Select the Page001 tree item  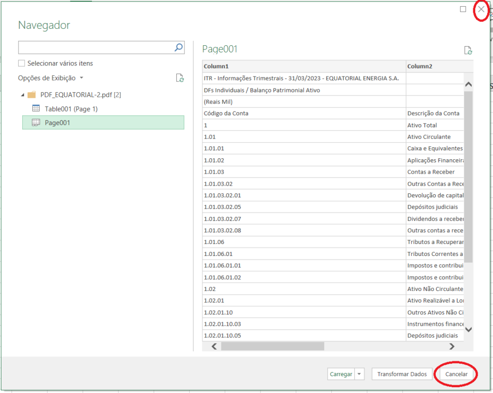click(103, 123)
